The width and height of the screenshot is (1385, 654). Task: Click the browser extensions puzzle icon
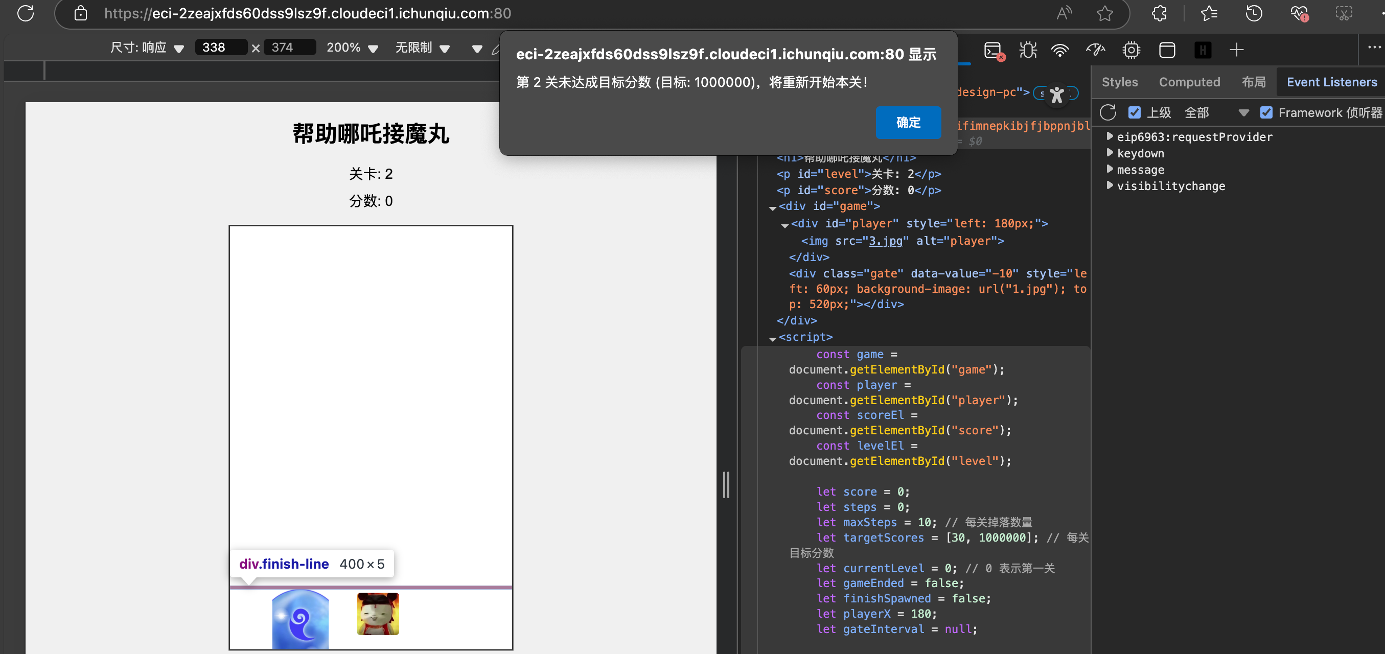[x=1160, y=13]
